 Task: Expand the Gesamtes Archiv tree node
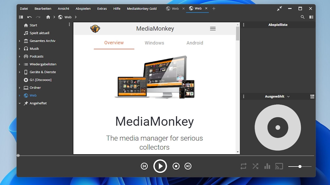[20, 41]
